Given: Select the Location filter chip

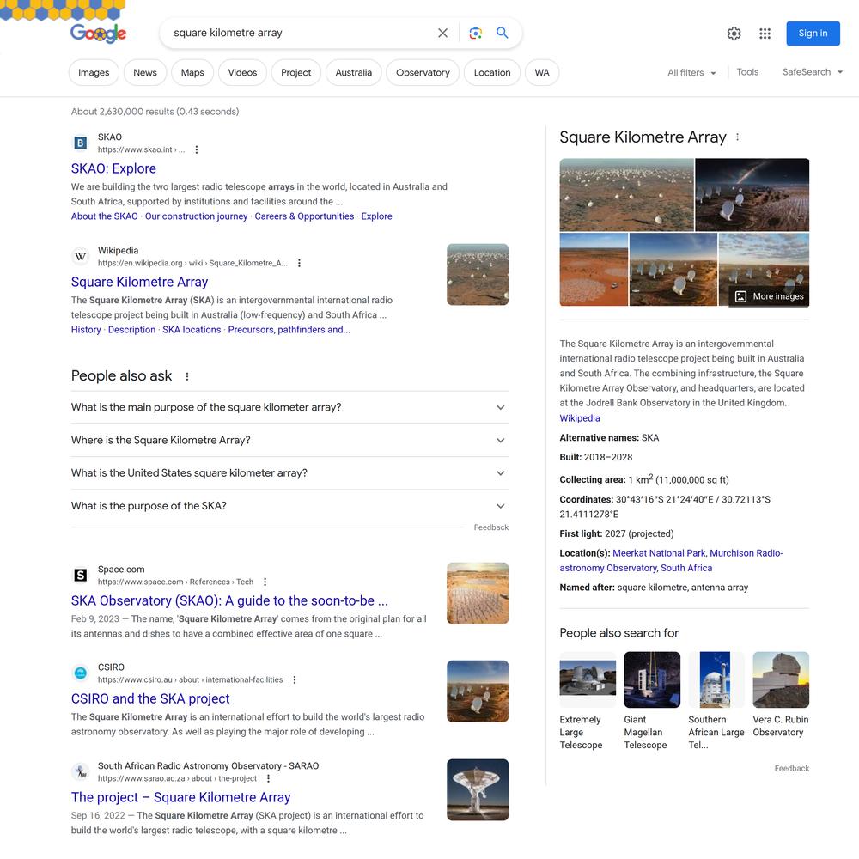Looking at the screenshot, I should [x=492, y=72].
